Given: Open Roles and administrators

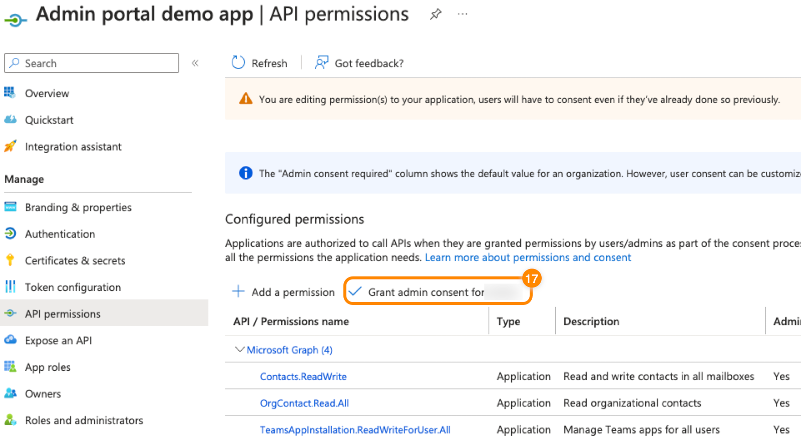Looking at the screenshot, I should pos(84,420).
